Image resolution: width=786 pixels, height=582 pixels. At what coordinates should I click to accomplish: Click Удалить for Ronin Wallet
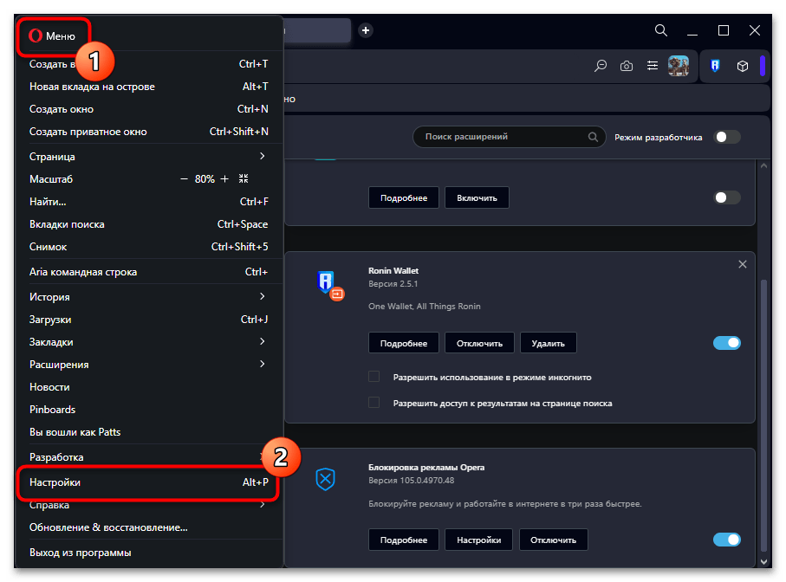(548, 343)
